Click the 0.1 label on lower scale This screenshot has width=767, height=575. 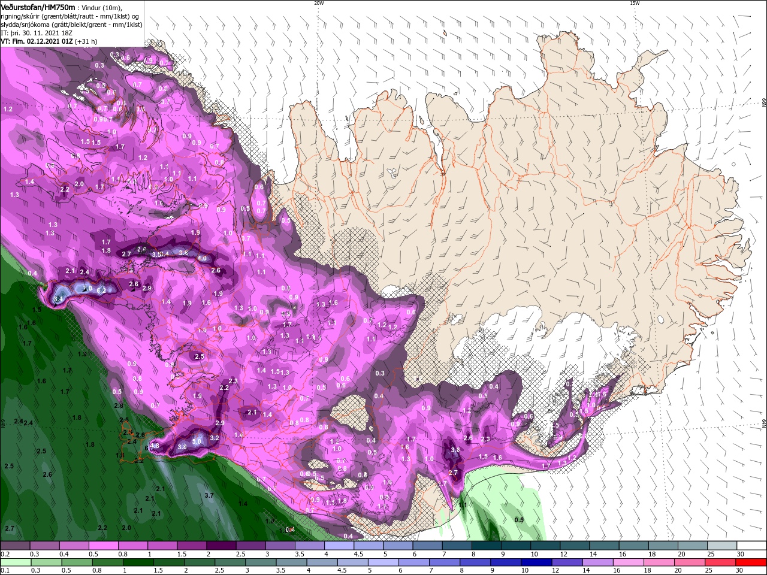coord(5,571)
